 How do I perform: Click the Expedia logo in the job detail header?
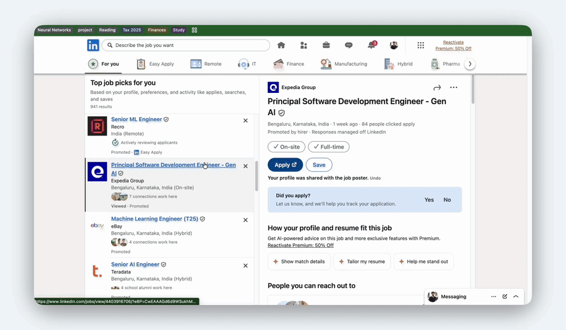(x=274, y=87)
